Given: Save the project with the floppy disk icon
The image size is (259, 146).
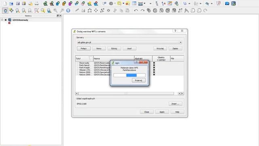Looking at the screenshot, I should click(x=17, y=4).
